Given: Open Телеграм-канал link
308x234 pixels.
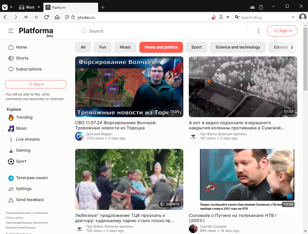Looking at the screenshot, I should pos(28,178).
